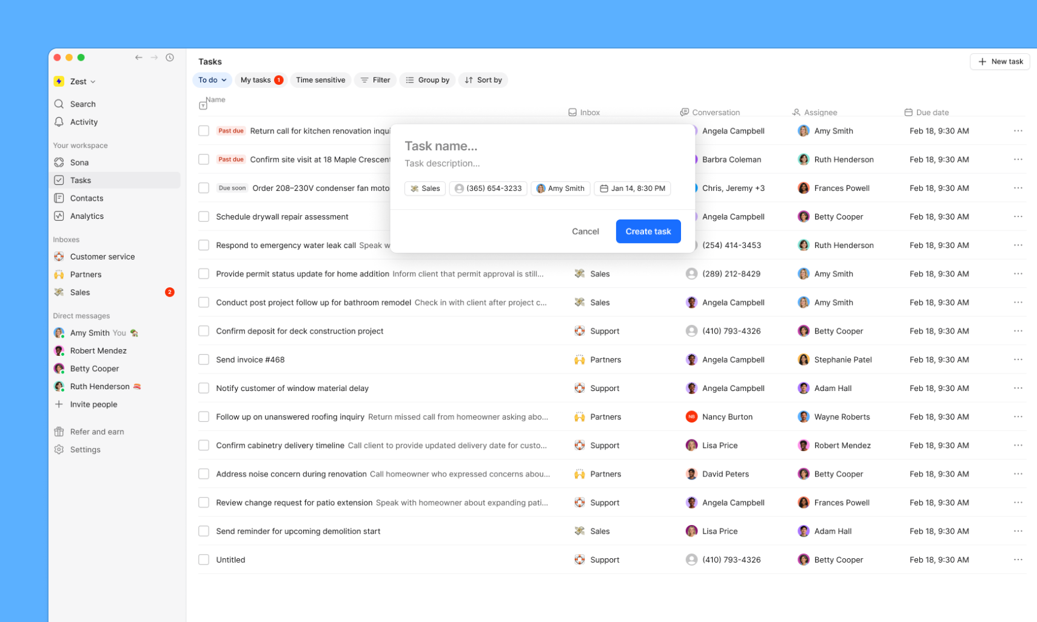Click the forward navigation arrow
The image size is (1037, 622).
154,58
